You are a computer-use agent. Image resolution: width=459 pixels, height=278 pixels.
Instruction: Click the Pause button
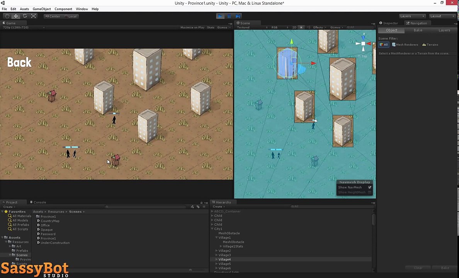point(229,16)
